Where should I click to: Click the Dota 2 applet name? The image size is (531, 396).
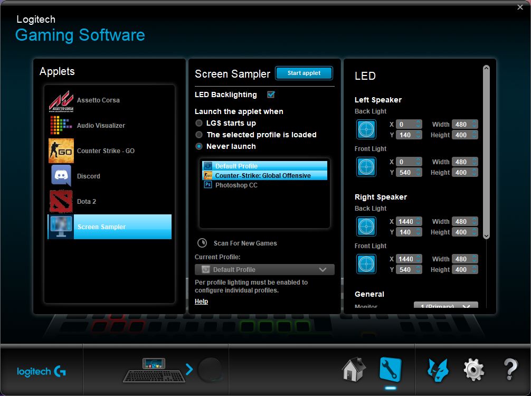(x=87, y=202)
